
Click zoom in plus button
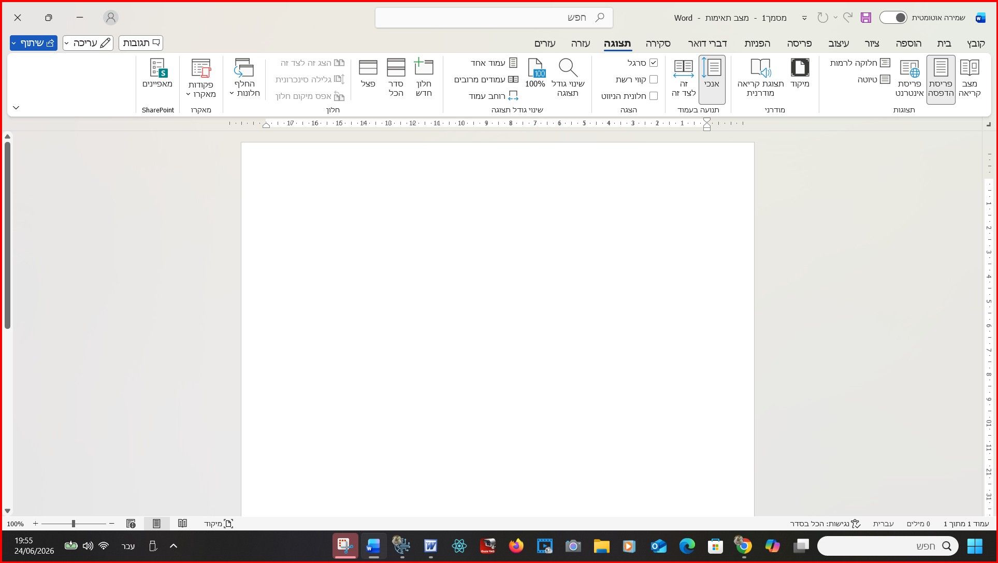(35, 524)
